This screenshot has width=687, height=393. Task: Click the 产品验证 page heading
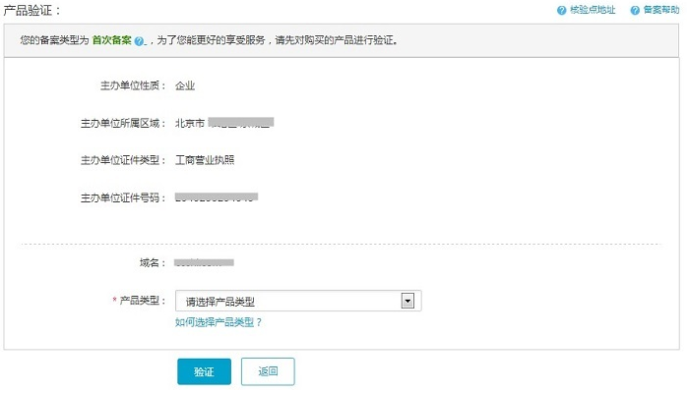[31, 10]
